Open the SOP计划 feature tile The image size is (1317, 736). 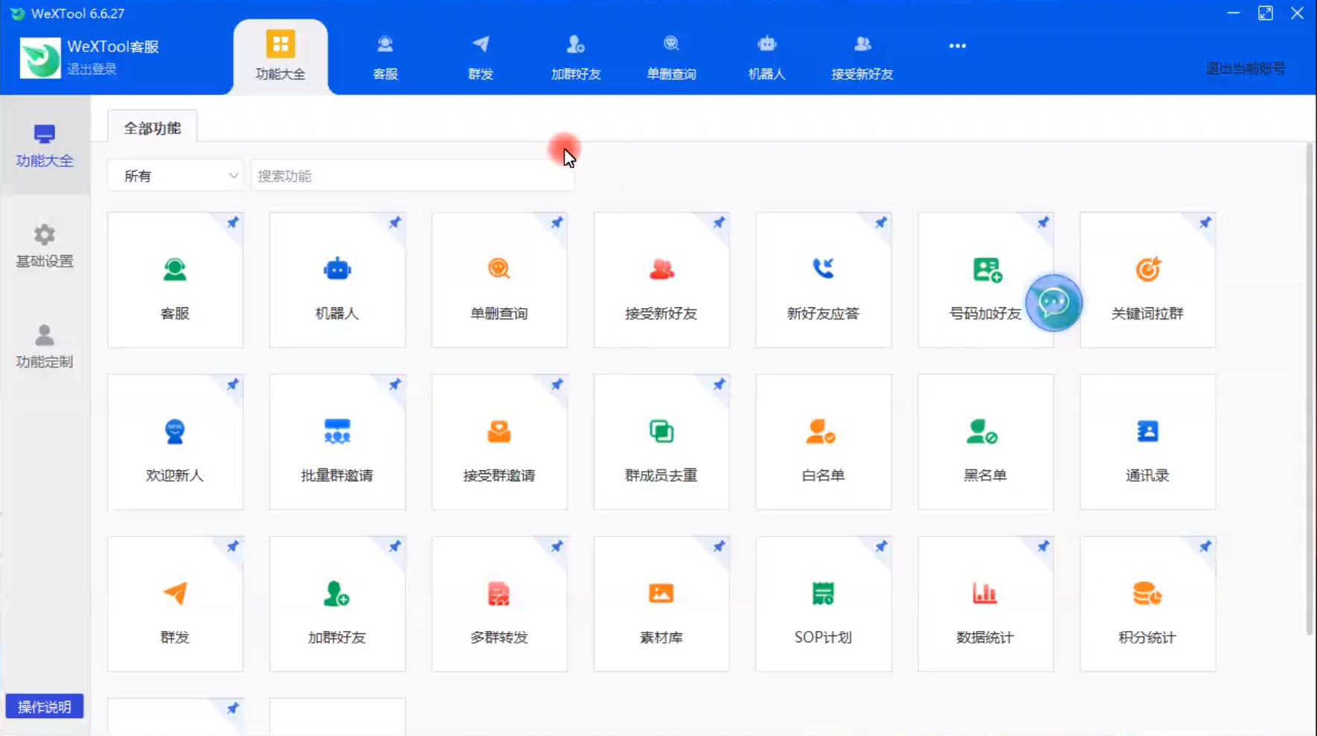823,604
